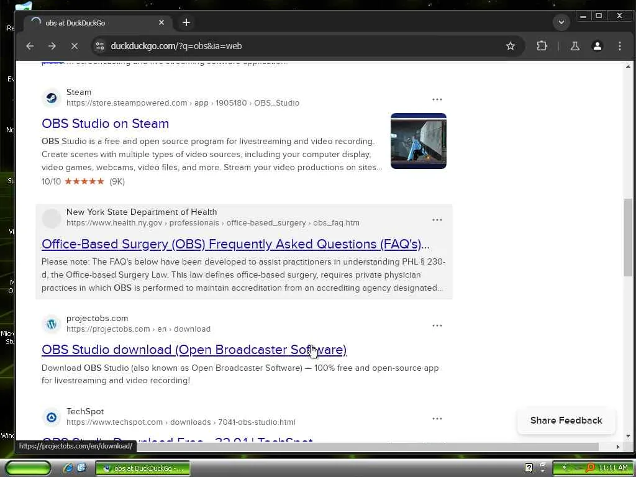
Task: Open the Chrome Labs flask icon
Action: pyautogui.click(x=575, y=46)
